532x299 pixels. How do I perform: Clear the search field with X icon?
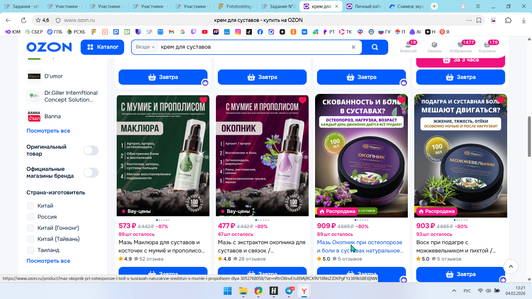(353, 47)
